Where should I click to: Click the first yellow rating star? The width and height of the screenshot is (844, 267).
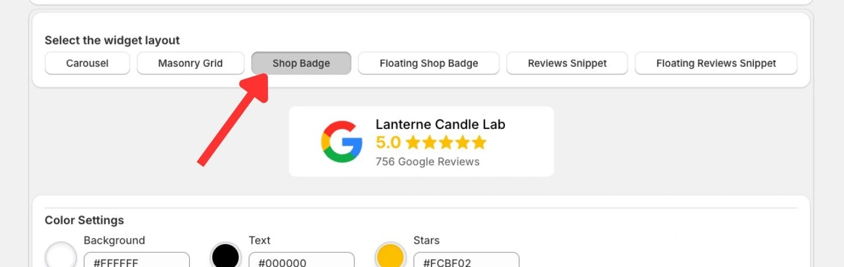tap(413, 143)
